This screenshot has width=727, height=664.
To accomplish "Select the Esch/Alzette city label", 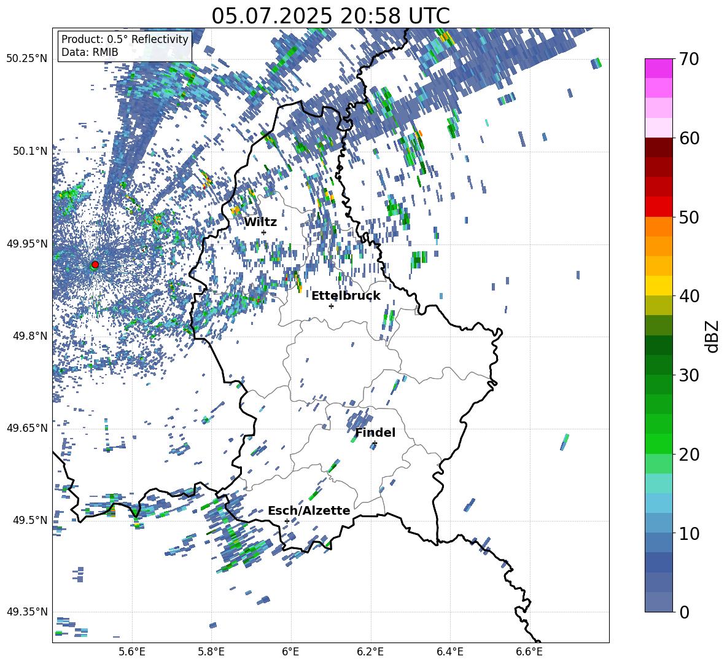I will (309, 511).
